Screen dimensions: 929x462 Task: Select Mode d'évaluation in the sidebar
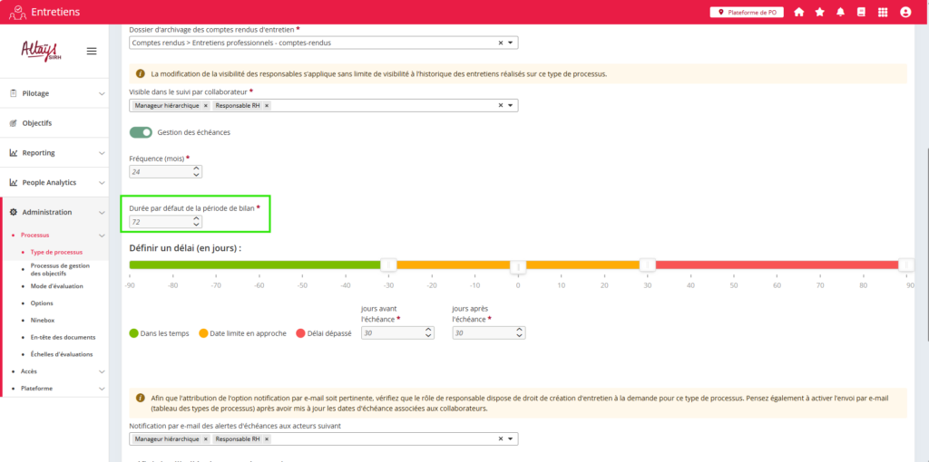pyautogui.click(x=55, y=285)
